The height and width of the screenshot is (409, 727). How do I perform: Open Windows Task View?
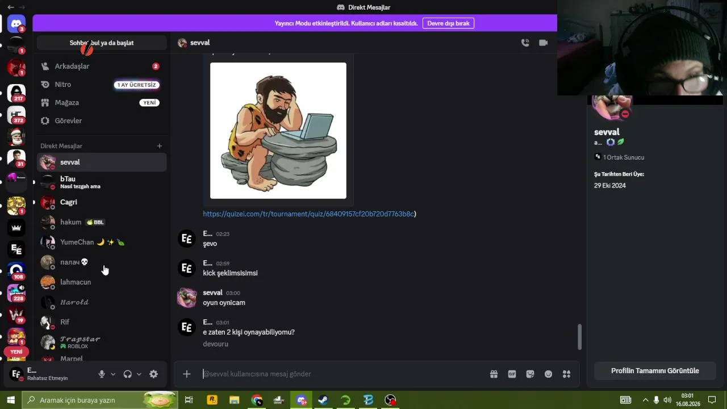(189, 400)
